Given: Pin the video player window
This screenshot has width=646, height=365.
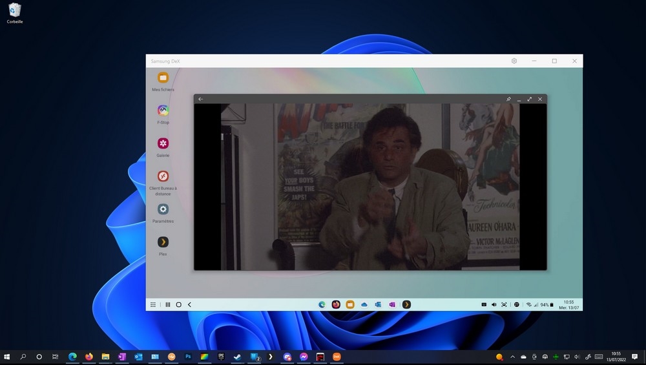Looking at the screenshot, I should [x=508, y=99].
